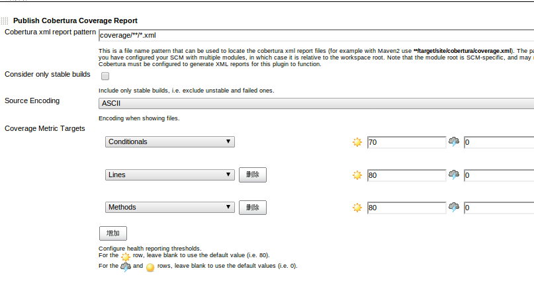
Task: Click the Cobertura xml report pattern label
Action: 50,32
